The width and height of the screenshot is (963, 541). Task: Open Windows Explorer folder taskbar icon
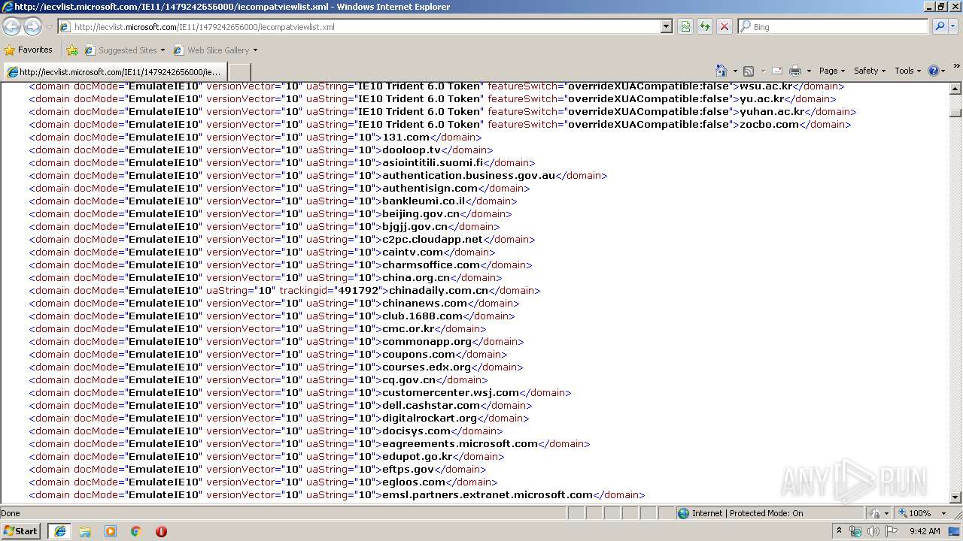pos(85,531)
